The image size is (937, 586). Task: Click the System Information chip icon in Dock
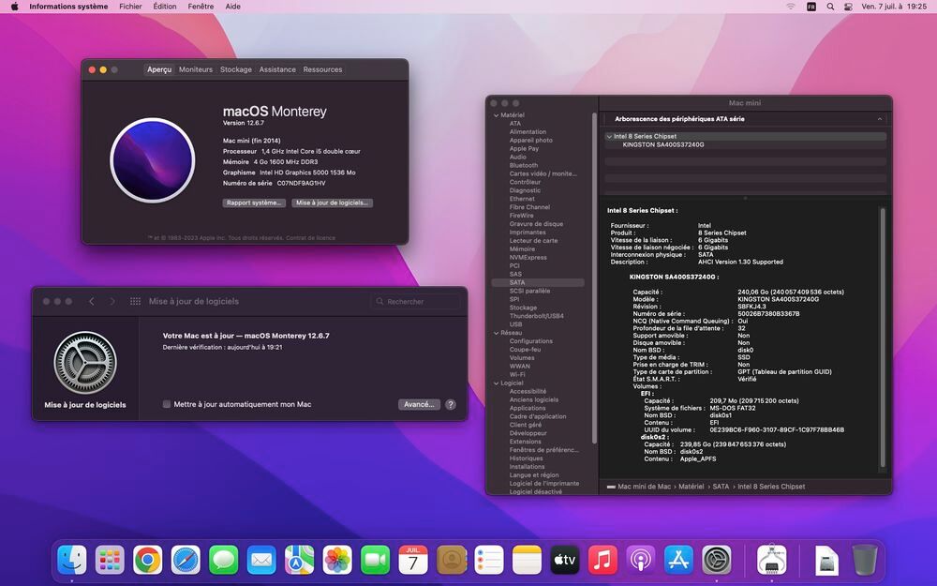point(771,561)
